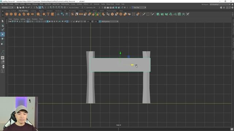This screenshot has width=234, height=131.
Task: Toggle viewport grid display button
Action: pos(28,21)
